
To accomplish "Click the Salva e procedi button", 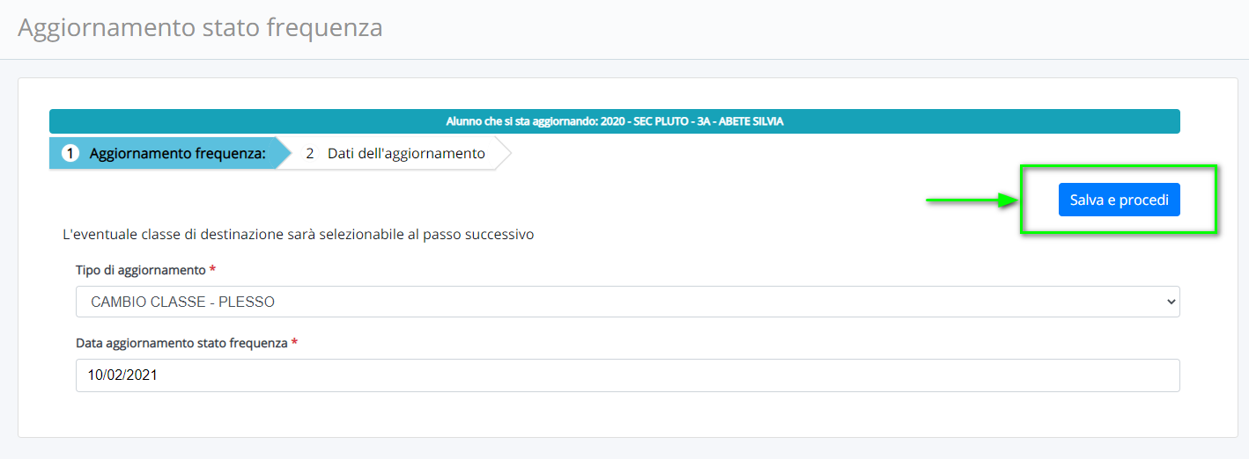I will pos(1119,200).
